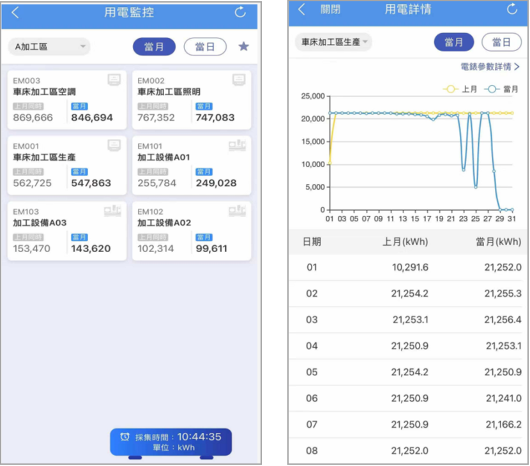Click the 當月 value 547,863
Image resolution: width=530 pixels, height=466 pixels.
(x=91, y=183)
